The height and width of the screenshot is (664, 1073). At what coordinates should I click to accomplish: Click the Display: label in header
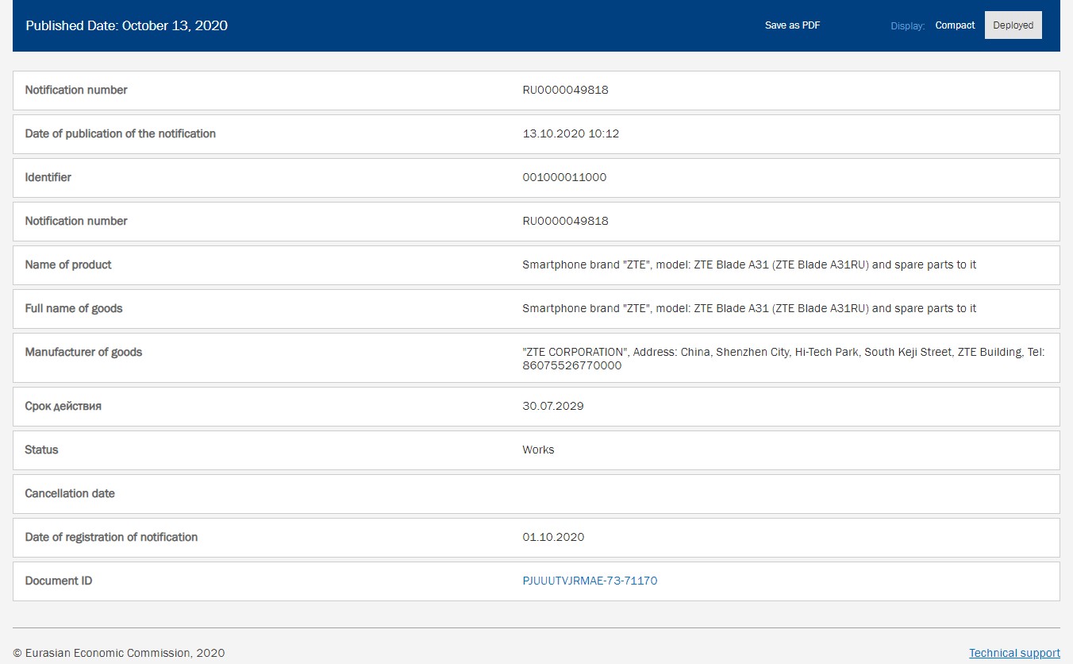pos(907,26)
